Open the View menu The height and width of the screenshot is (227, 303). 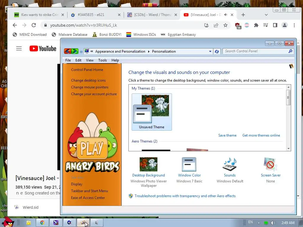(90, 60)
